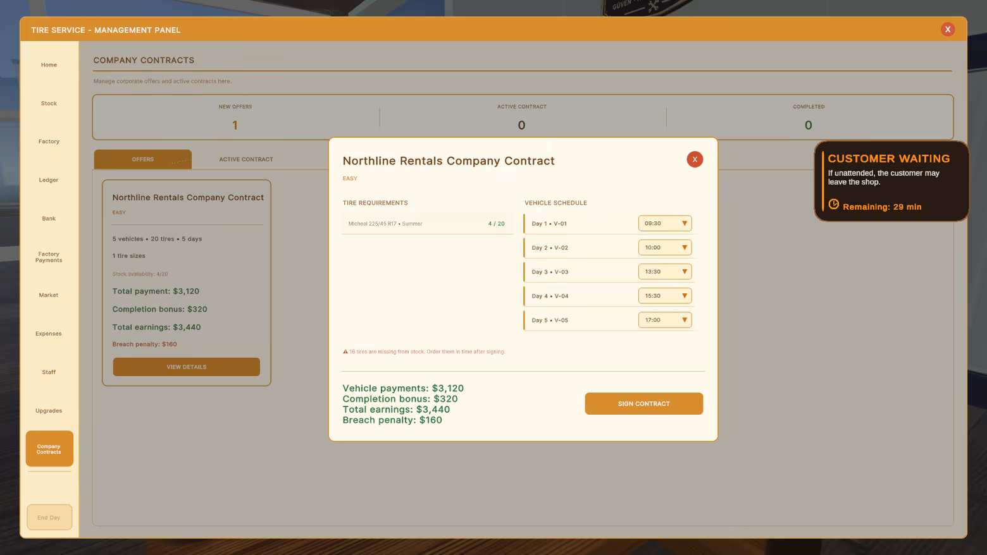Click 'Vehicle payments: $3,120' in the dialog

click(403, 388)
